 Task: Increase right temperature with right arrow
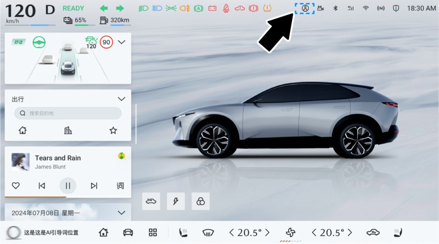350,232
